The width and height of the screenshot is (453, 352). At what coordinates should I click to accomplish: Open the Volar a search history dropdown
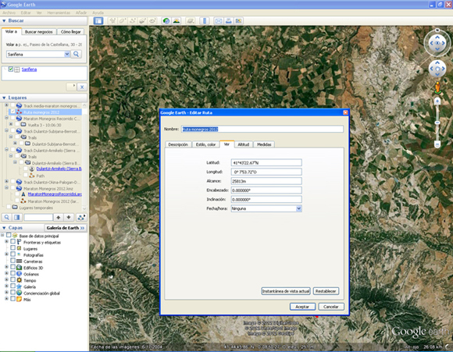(x=66, y=54)
